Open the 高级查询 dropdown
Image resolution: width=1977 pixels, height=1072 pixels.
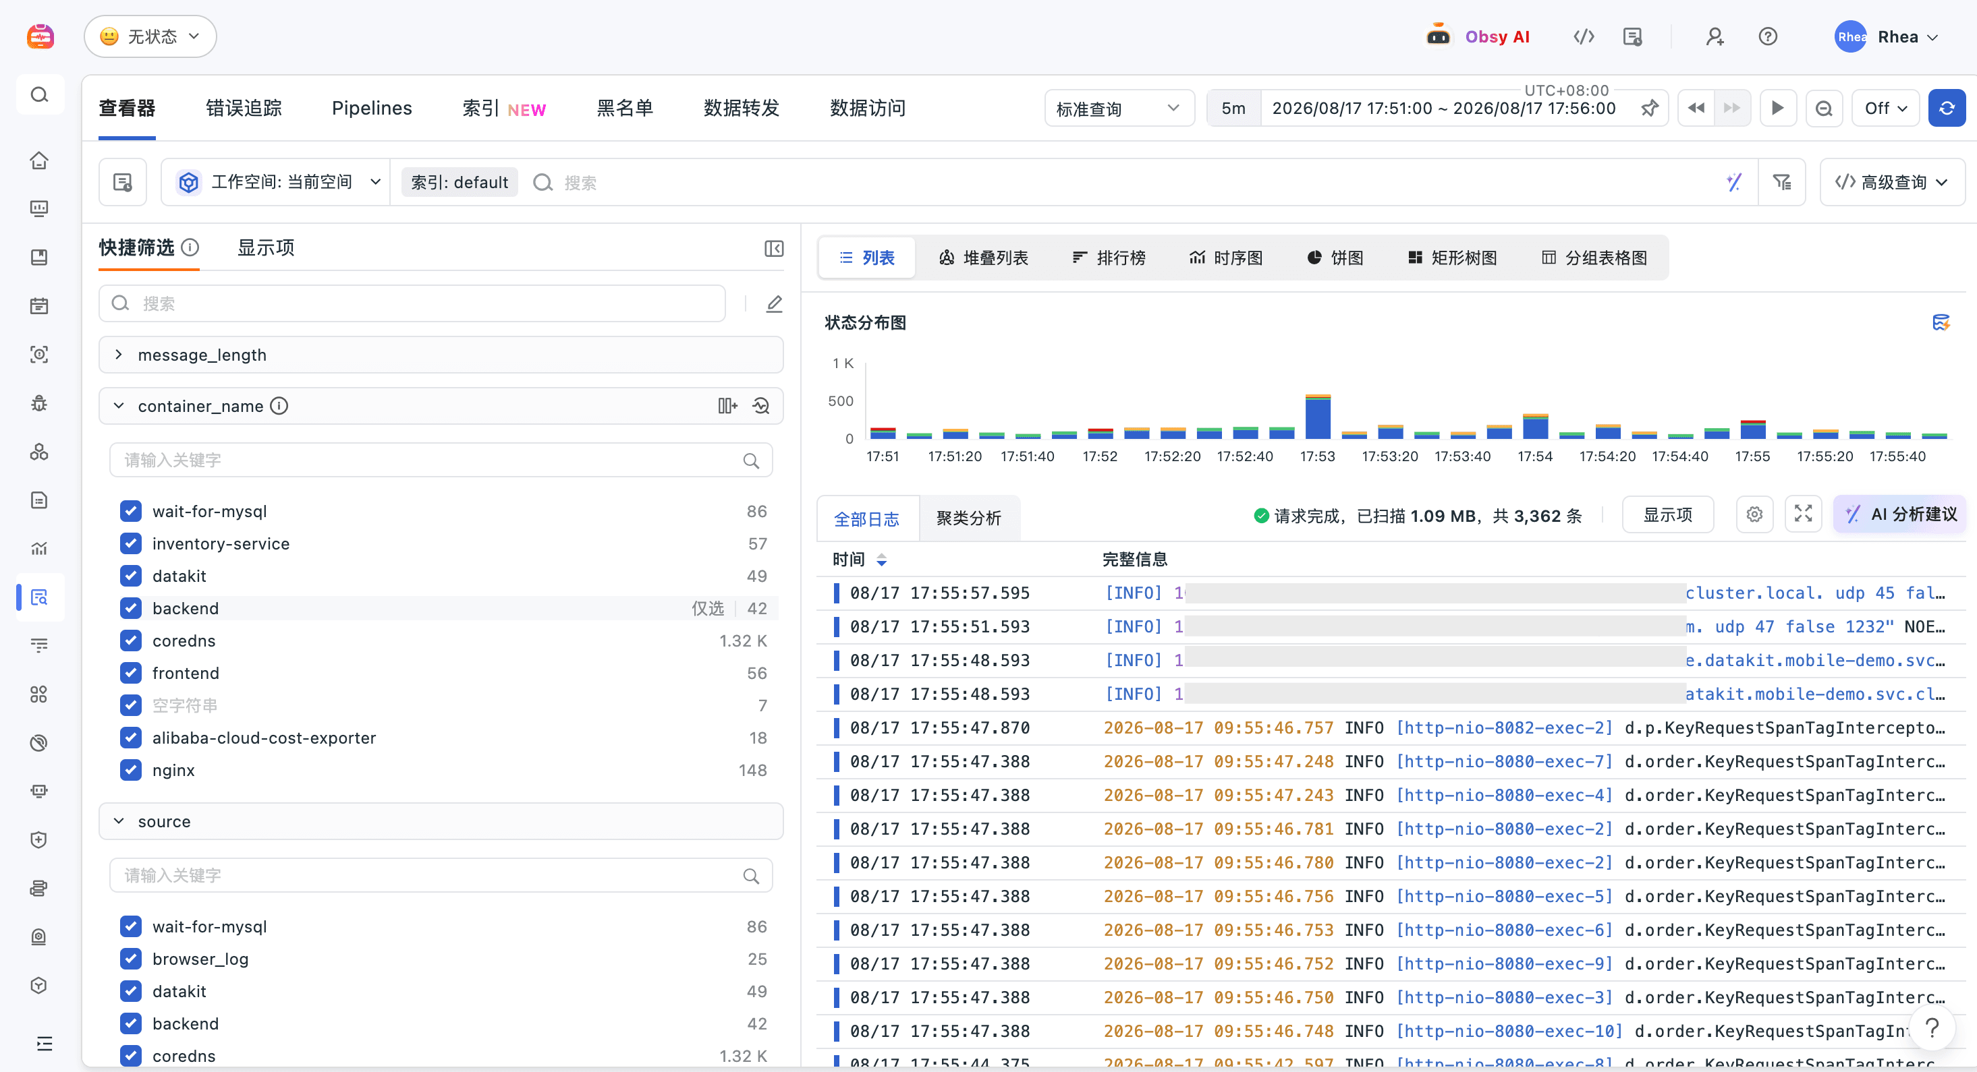[1891, 182]
